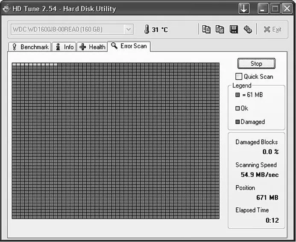The height and width of the screenshot is (242, 296).
Task: Open the Info tab
Action: coord(64,47)
